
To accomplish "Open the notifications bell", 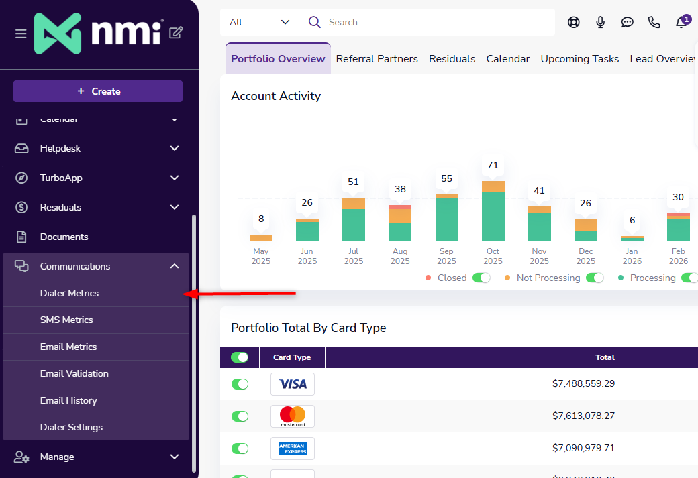I will pyautogui.click(x=681, y=21).
